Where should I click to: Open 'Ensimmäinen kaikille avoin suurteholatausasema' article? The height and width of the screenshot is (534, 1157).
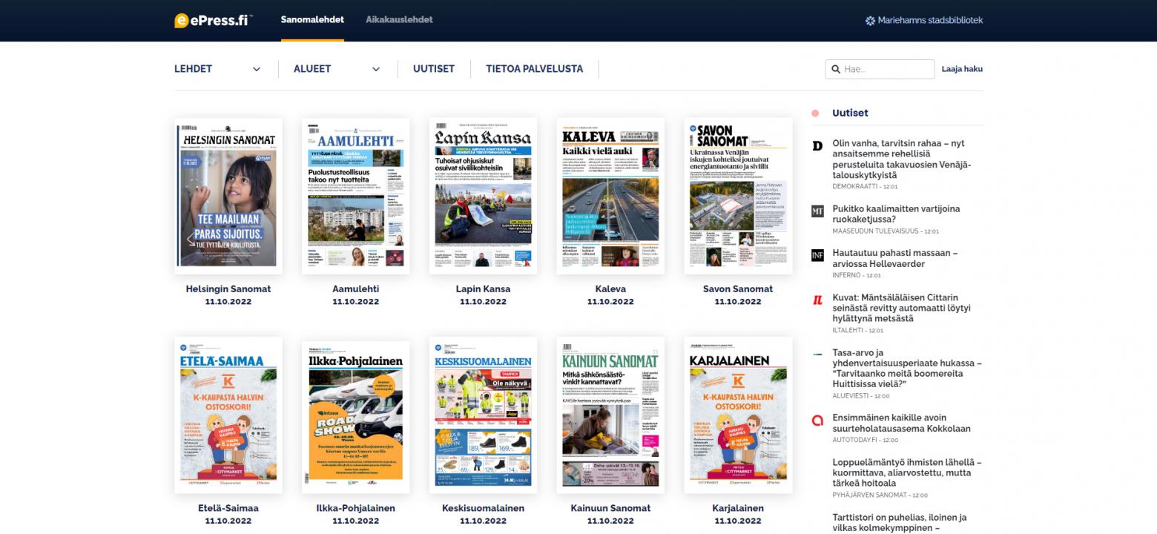tap(902, 423)
